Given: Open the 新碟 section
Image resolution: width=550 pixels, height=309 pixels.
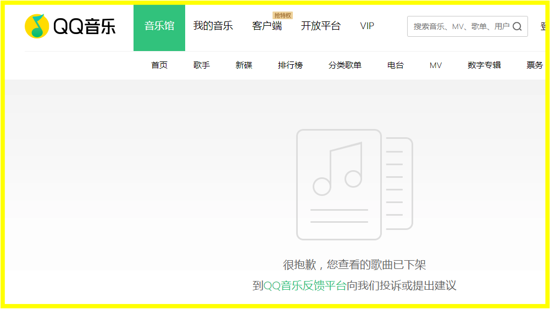Looking at the screenshot, I should pos(244,65).
